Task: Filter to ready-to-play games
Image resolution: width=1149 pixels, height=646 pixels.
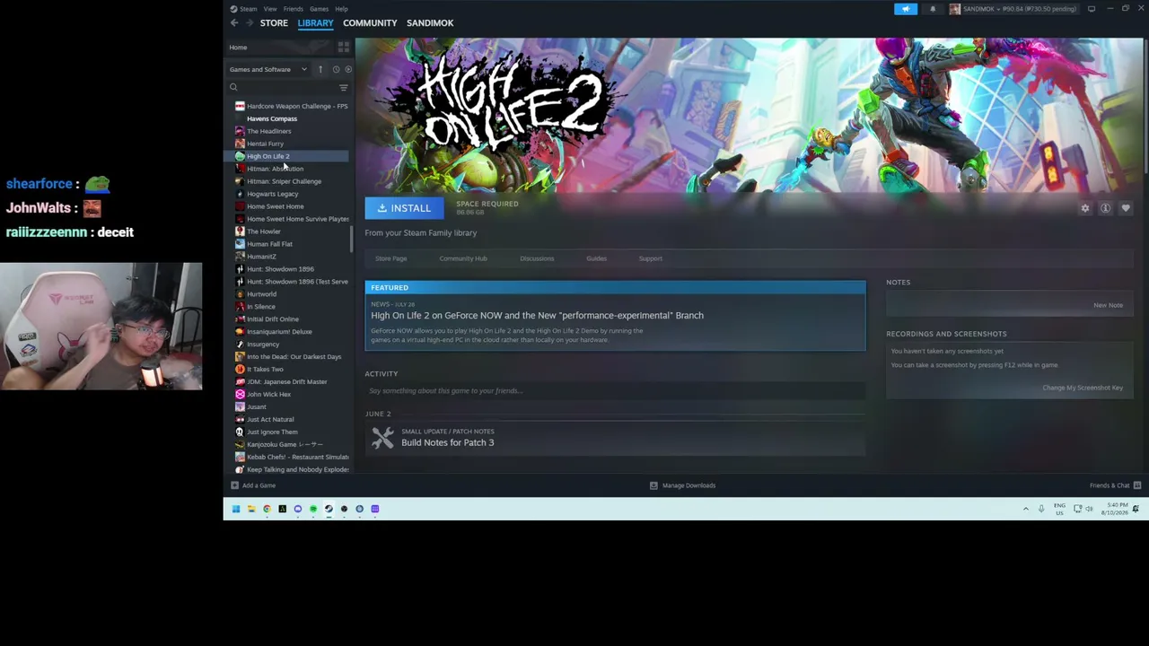Action: [348, 69]
